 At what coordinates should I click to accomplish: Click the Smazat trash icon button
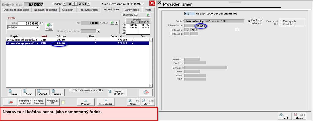58,92
